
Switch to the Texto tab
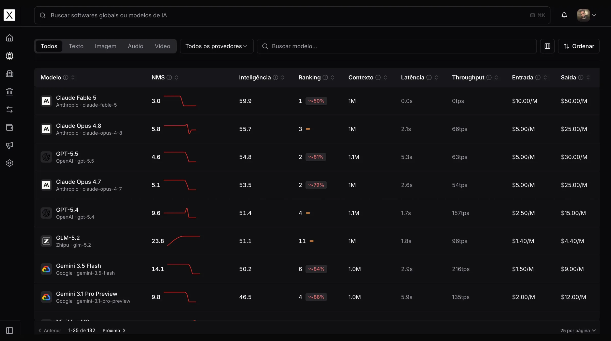coord(76,46)
